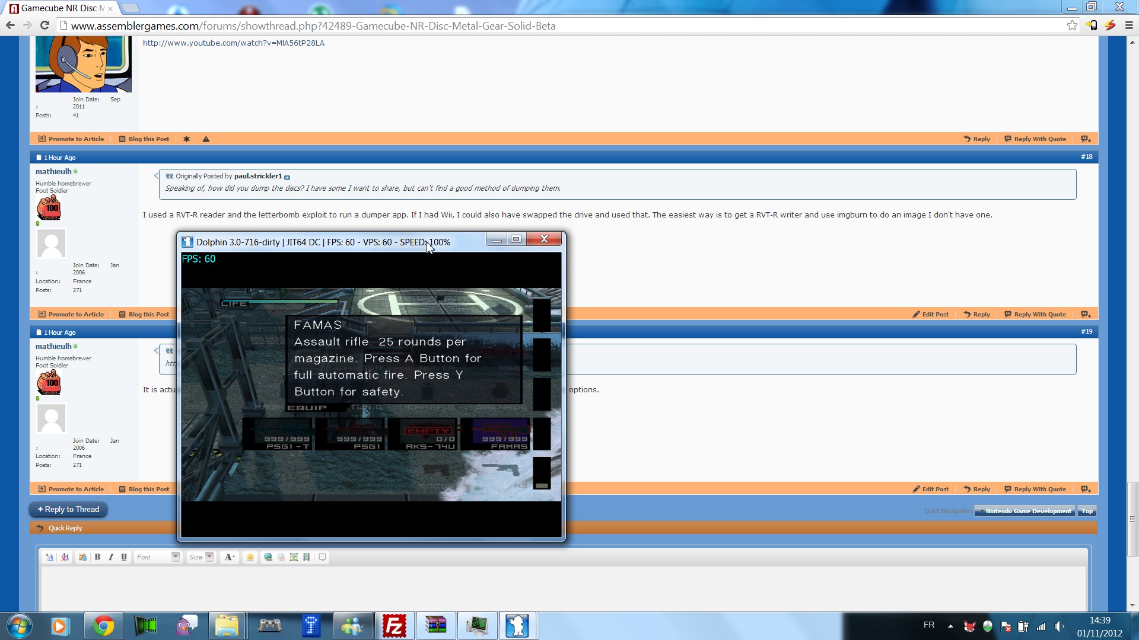Open FileZilla from the taskbar

coord(394,626)
